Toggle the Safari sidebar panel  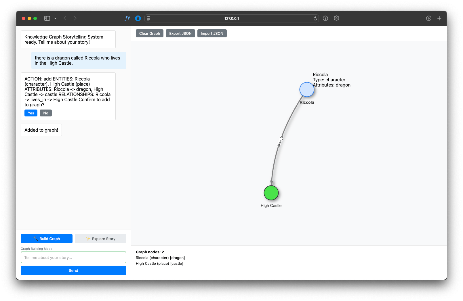(47, 18)
